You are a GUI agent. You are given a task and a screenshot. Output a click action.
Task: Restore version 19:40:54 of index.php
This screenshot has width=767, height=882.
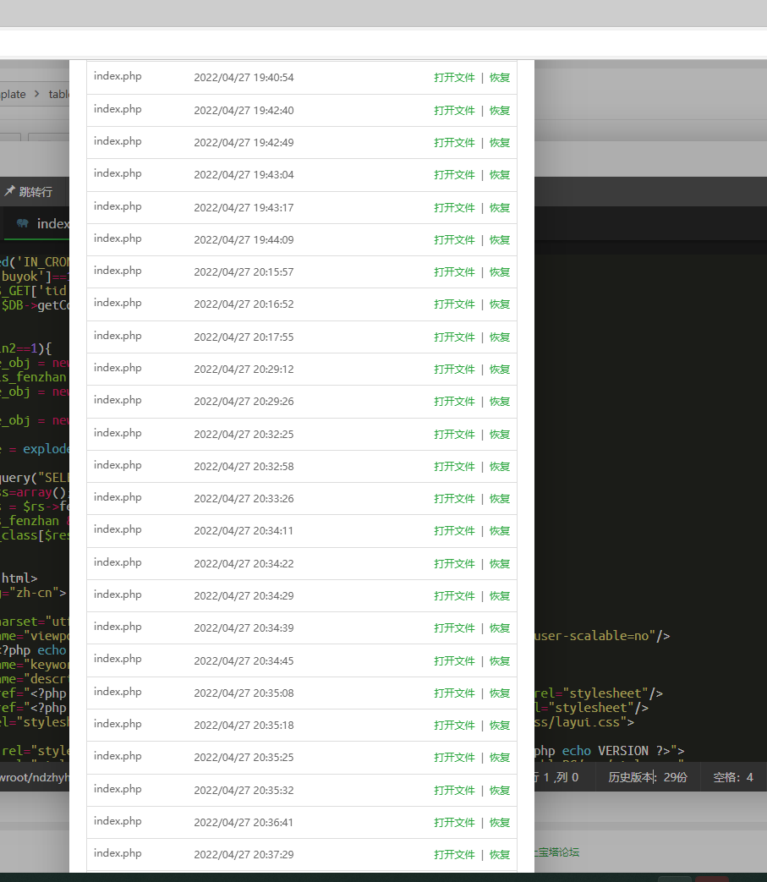[499, 78]
